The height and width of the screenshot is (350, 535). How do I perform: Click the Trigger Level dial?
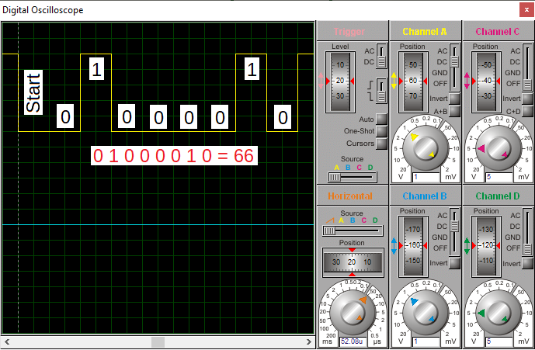[x=340, y=81]
